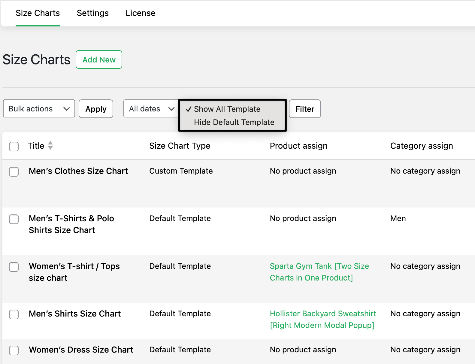Open the License tab
The height and width of the screenshot is (364, 475).
point(140,13)
